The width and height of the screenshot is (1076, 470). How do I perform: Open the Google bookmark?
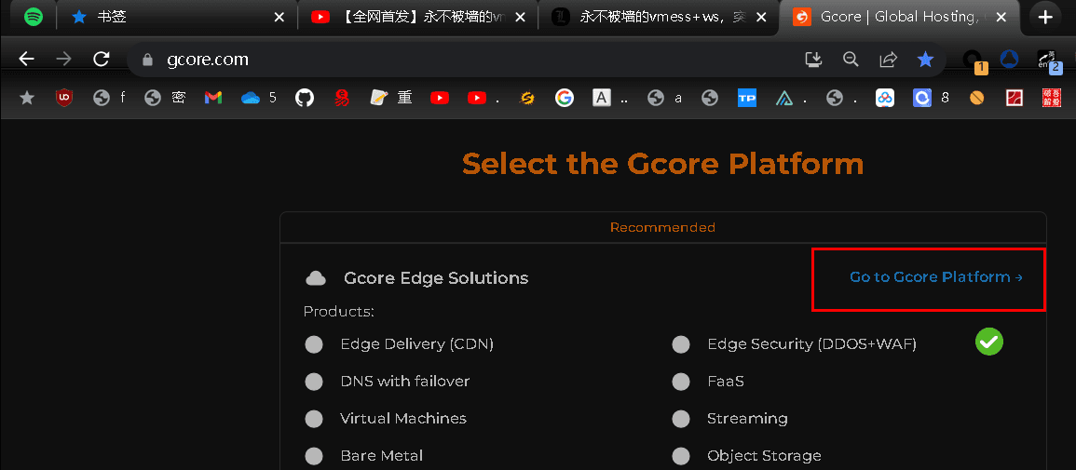pyautogui.click(x=564, y=98)
